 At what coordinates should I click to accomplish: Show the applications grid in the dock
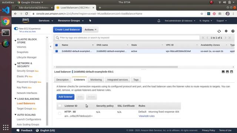[x=6, y=127]
